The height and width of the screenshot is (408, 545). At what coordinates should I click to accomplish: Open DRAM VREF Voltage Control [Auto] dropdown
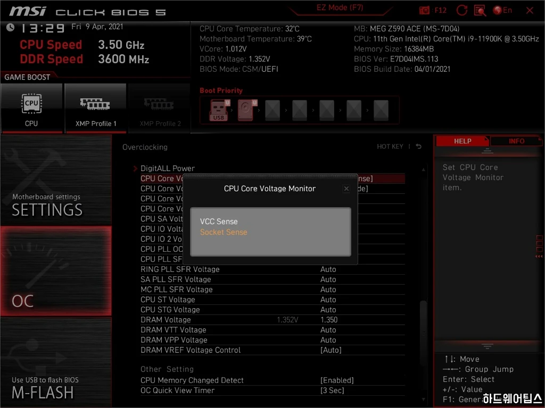point(331,350)
